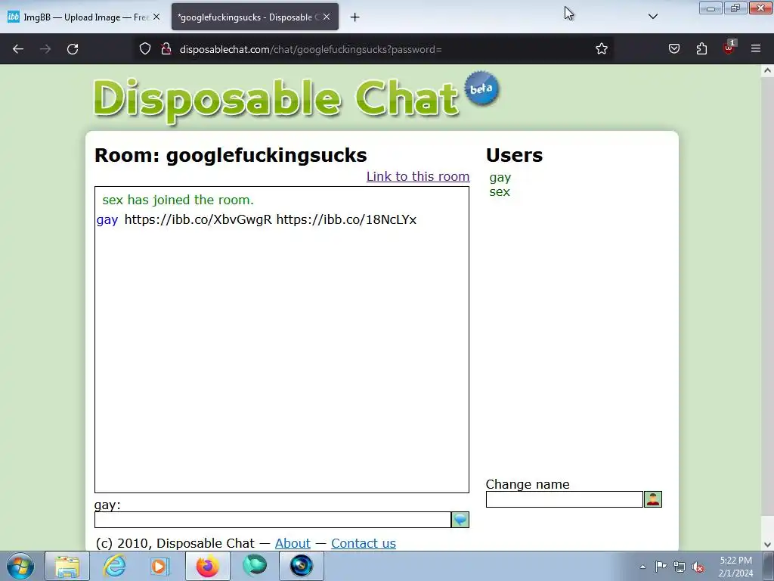Click the page scrollbar down arrow
774x581 pixels.
pos(767,545)
